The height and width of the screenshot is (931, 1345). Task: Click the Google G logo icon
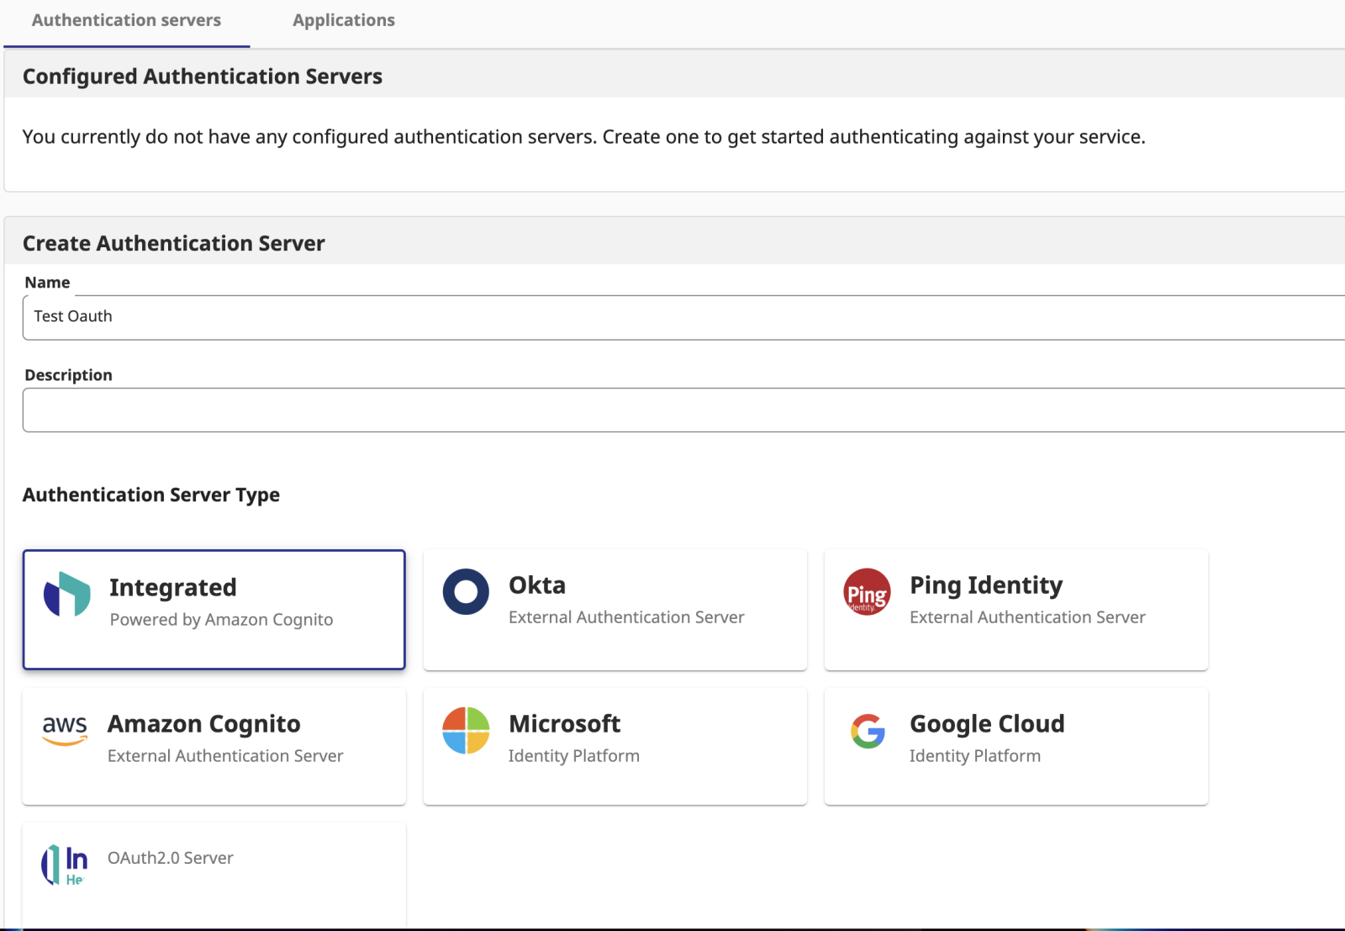point(868,731)
